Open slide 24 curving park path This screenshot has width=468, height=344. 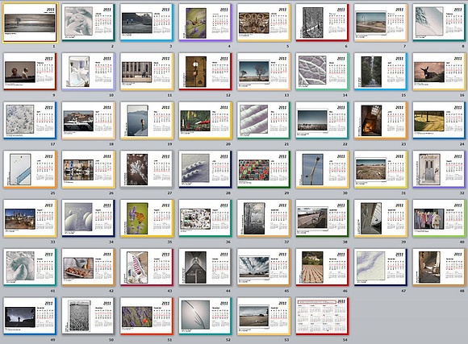439,120
